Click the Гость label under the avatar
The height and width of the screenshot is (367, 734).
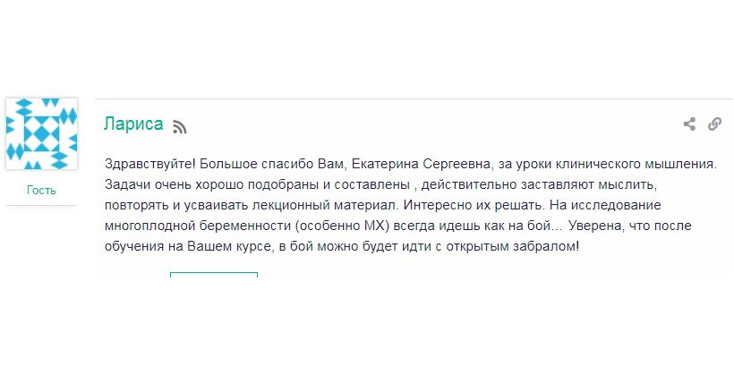click(x=42, y=190)
